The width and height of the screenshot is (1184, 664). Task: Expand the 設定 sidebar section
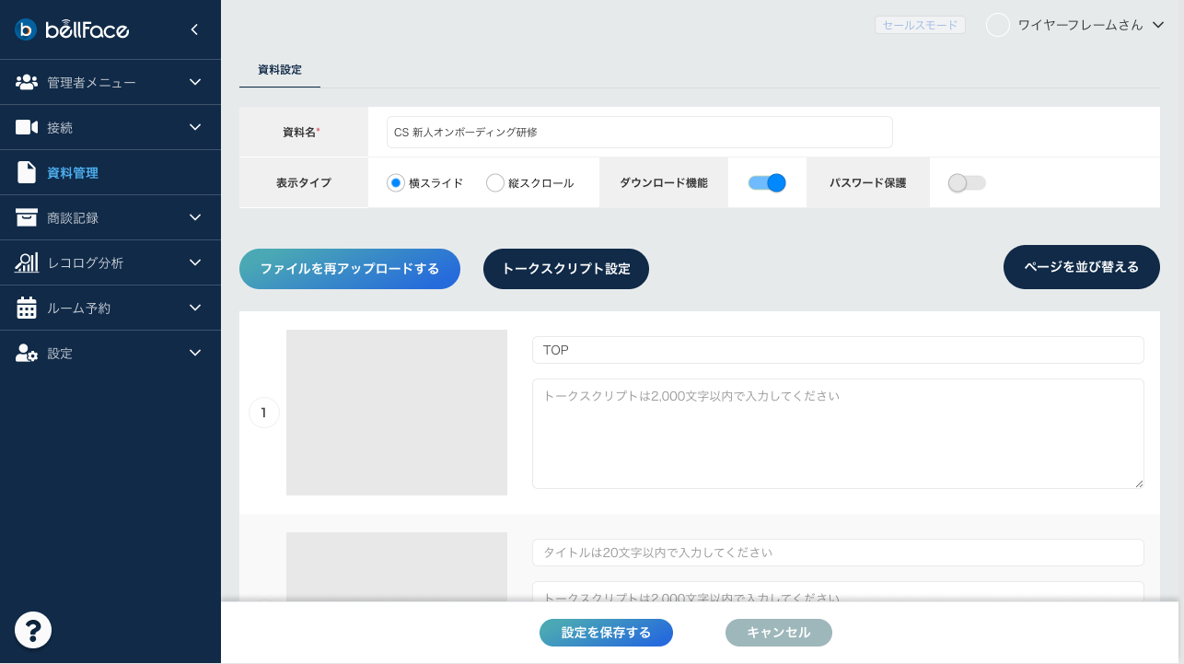click(x=194, y=353)
